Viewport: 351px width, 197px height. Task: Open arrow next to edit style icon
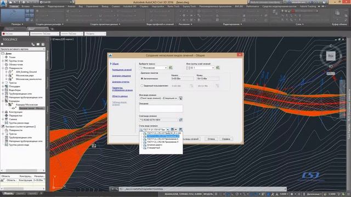click(176, 130)
